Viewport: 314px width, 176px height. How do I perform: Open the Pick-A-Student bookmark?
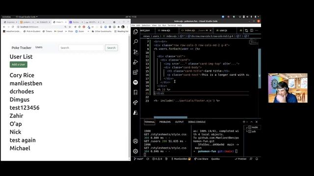click(32, 31)
